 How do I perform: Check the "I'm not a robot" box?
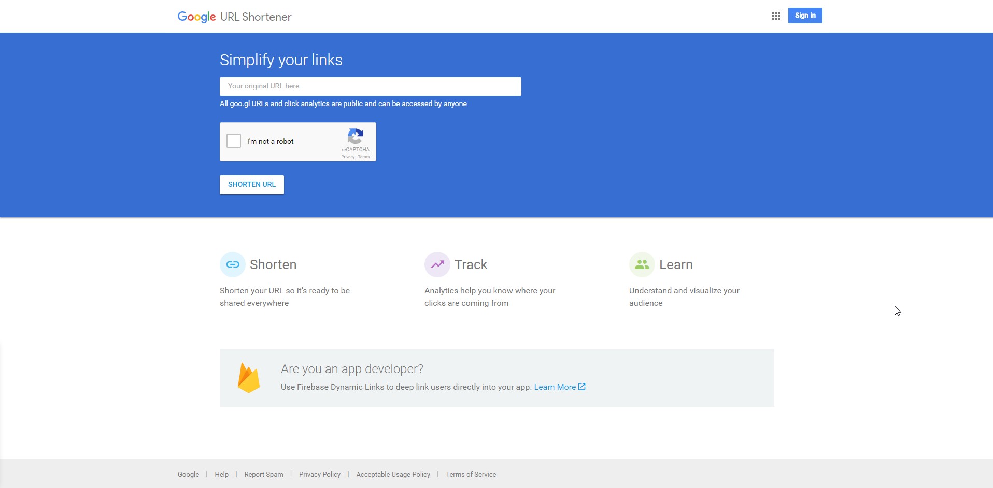[x=234, y=141]
